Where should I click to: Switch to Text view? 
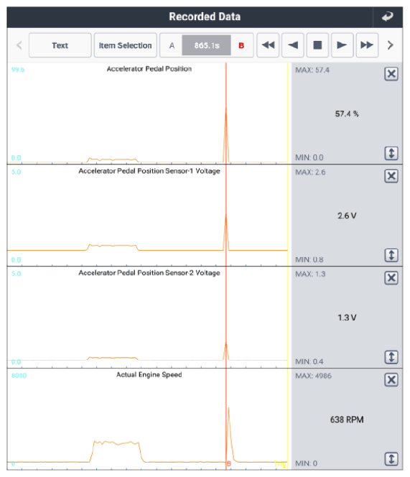[x=60, y=45]
